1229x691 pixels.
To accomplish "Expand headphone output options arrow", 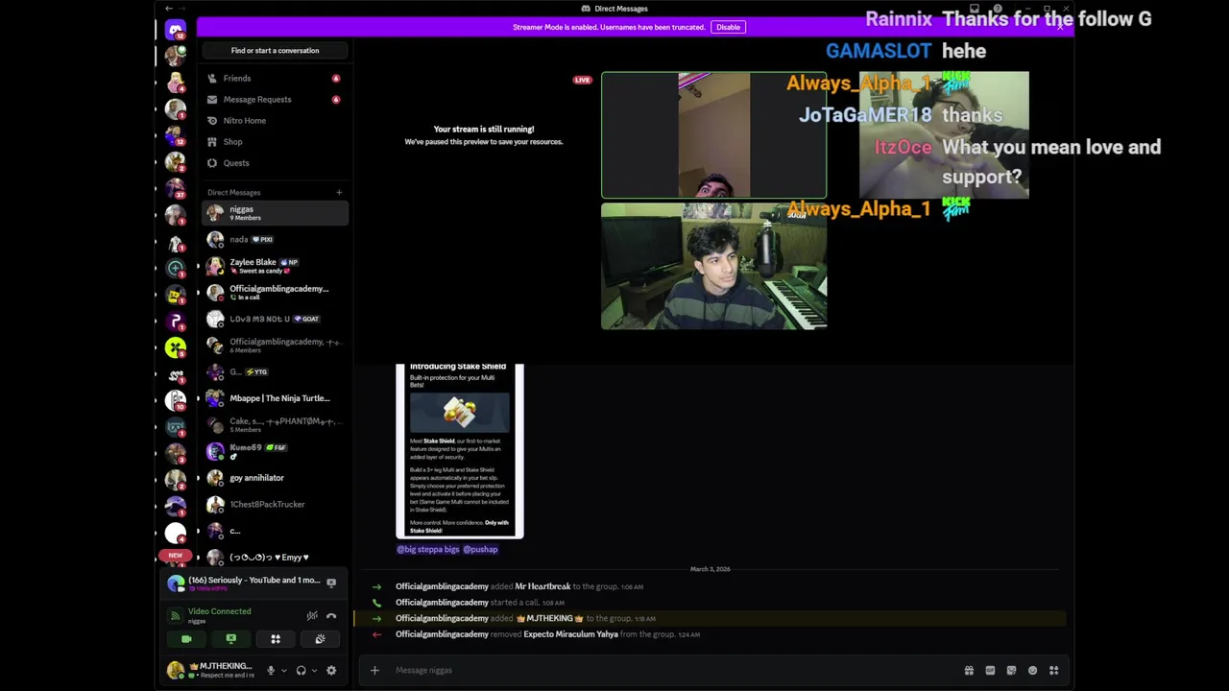I will coord(314,671).
